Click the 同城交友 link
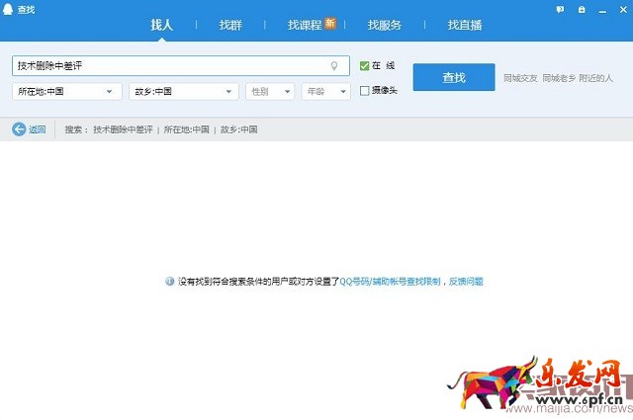 point(520,78)
